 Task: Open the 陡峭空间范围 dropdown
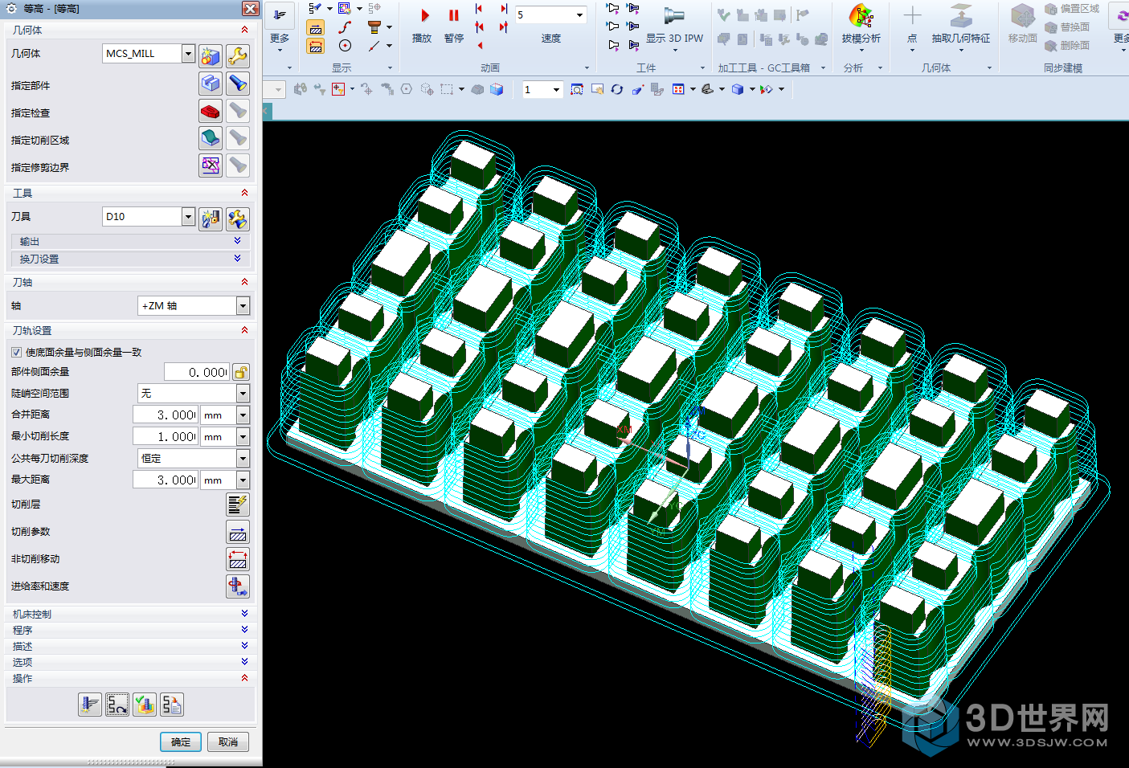(243, 393)
